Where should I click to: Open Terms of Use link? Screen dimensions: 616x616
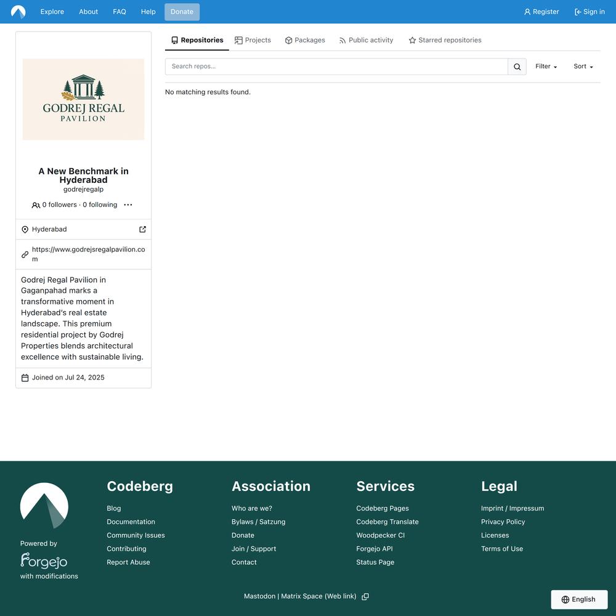click(502, 549)
